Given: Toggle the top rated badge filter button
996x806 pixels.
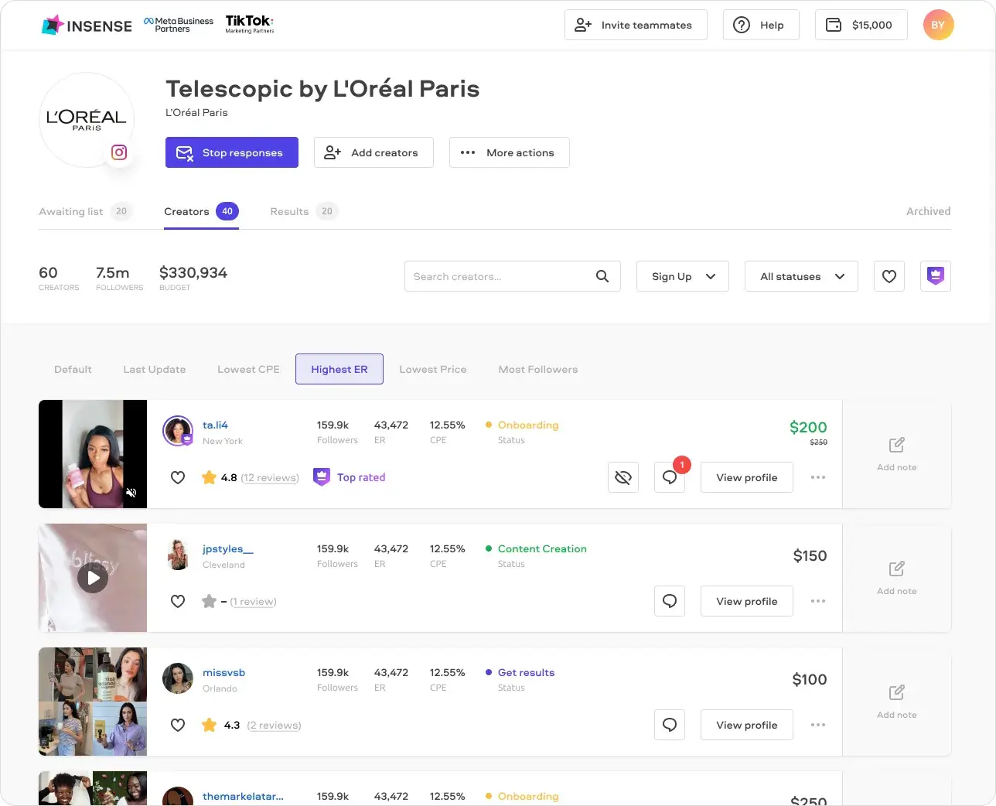Looking at the screenshot, I should (x=936, y=276).
